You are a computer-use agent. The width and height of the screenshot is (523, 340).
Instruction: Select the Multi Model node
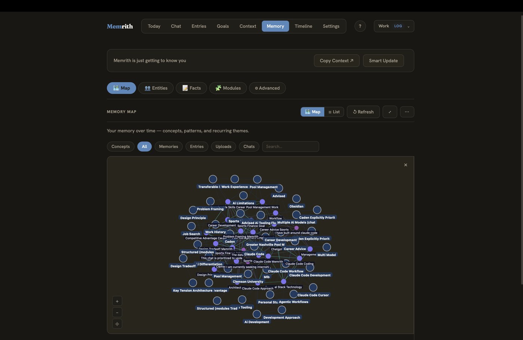(327, 247)
